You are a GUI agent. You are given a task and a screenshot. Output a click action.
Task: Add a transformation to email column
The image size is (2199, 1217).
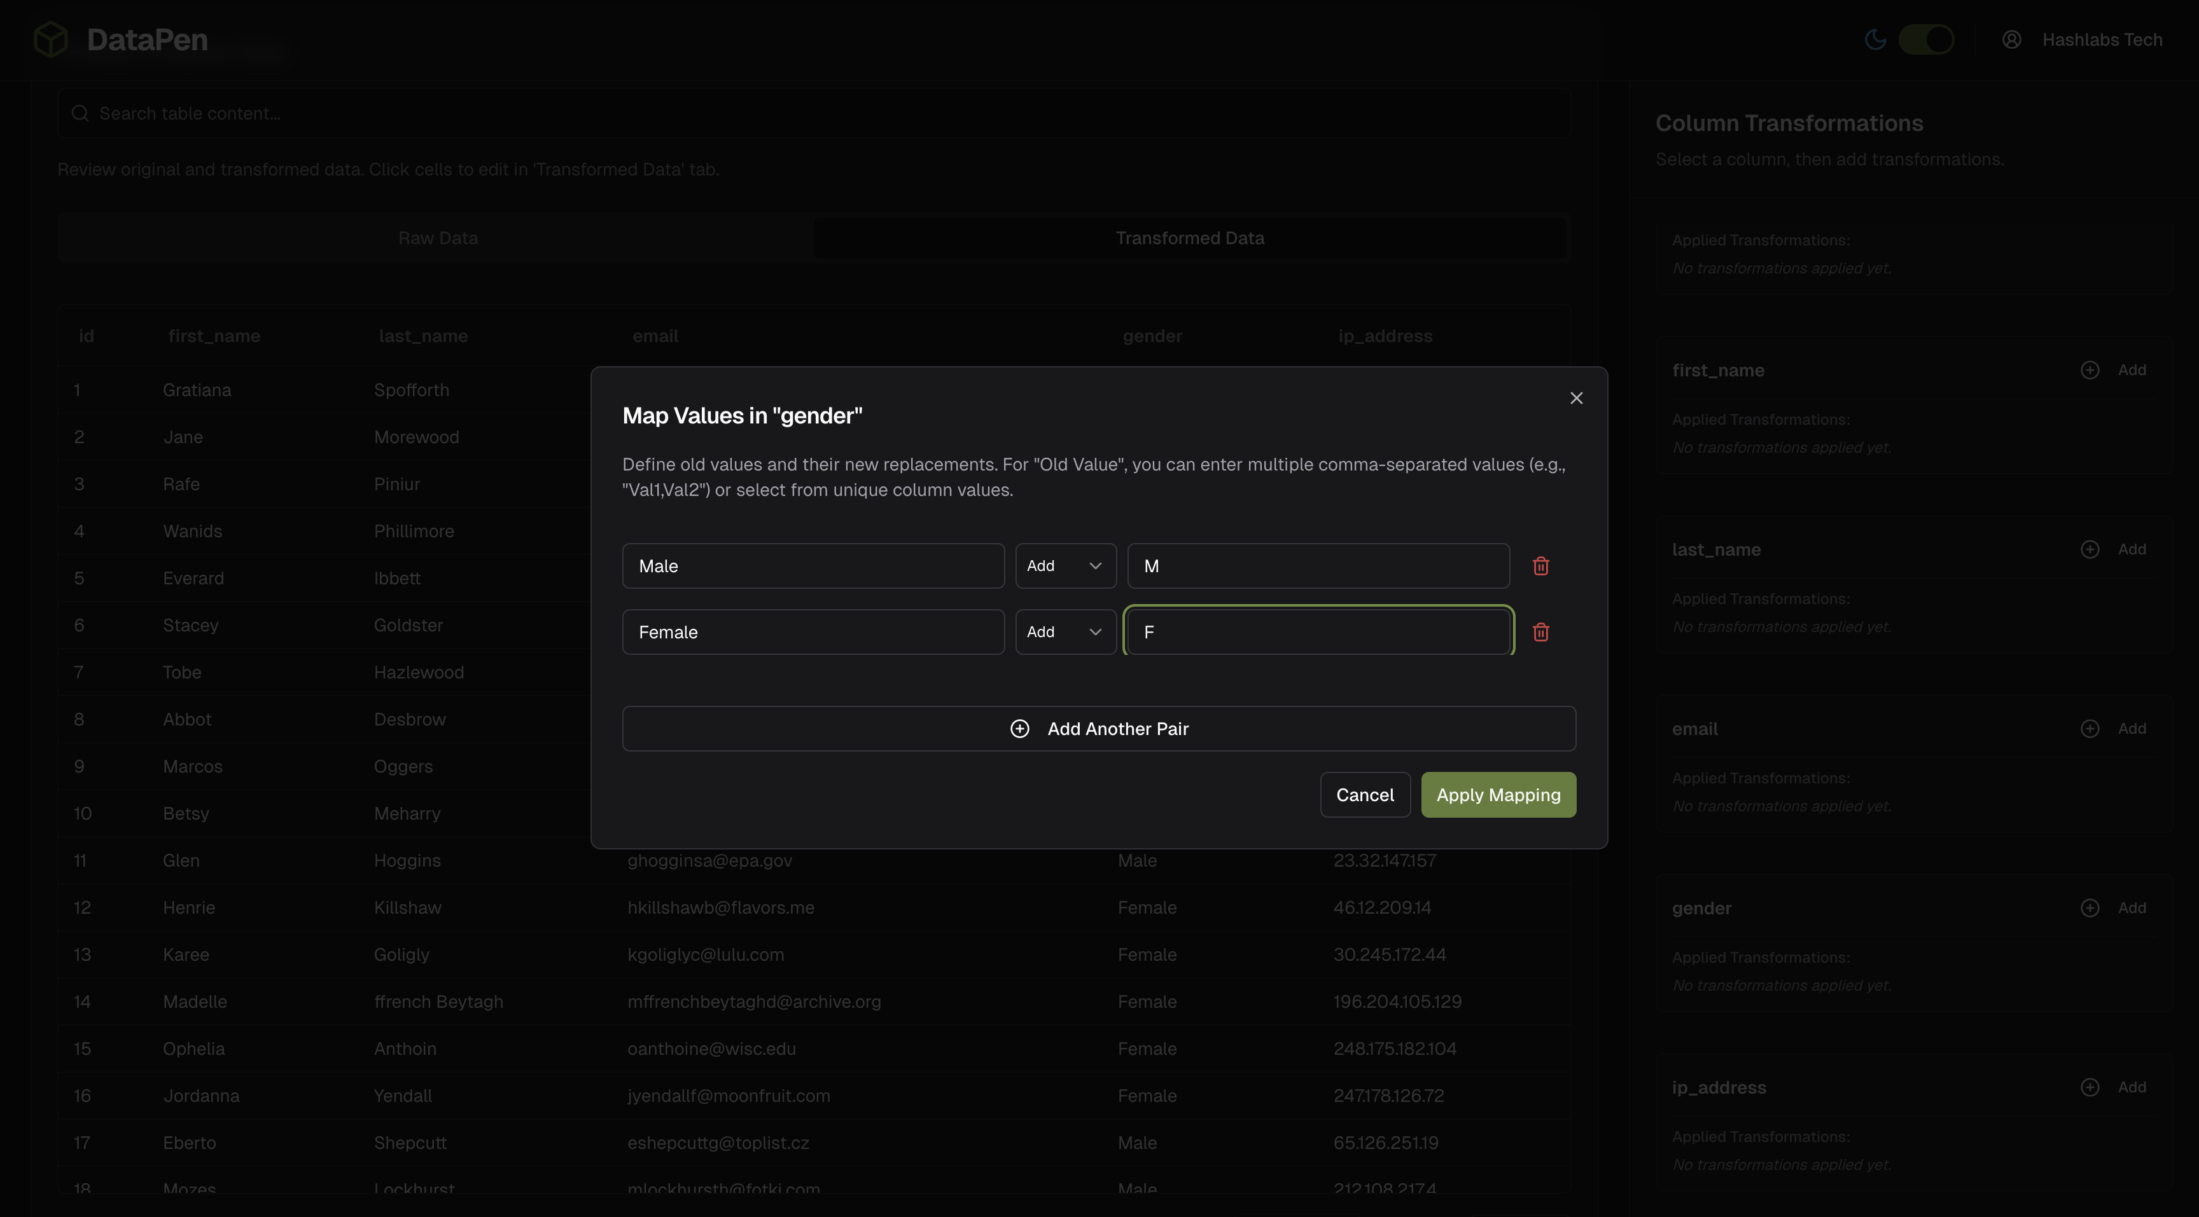pyautogui.click(x=2114, y=728)
